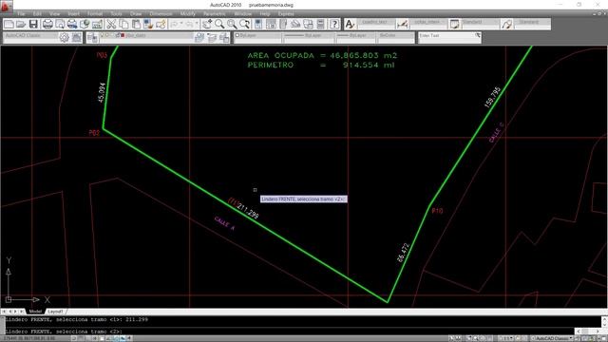
Task: Click the Redo arrow
Action: click(x=189, y=25)
